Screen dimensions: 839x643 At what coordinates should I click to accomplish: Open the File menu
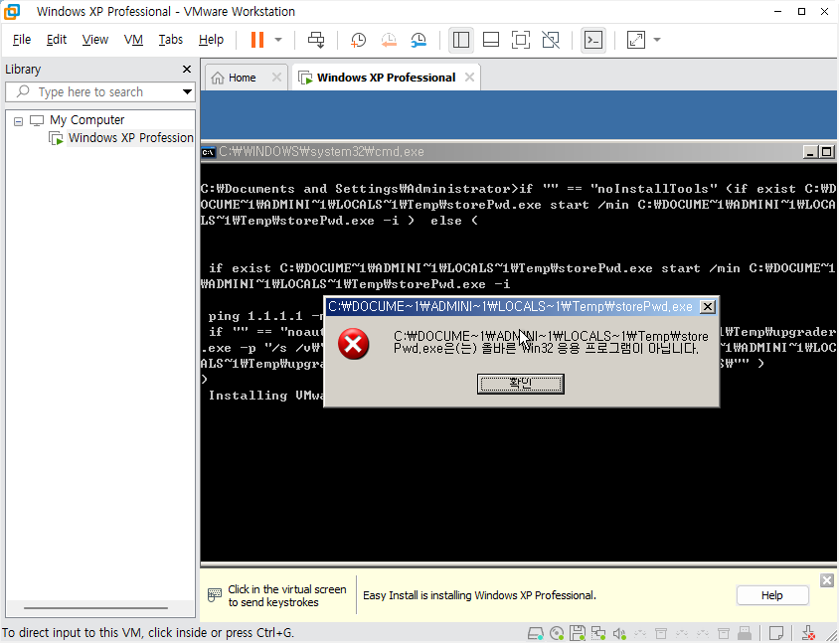point(22,40)
